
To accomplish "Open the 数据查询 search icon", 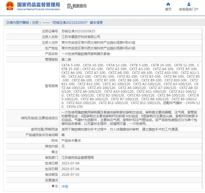I will tap(70, 6).
